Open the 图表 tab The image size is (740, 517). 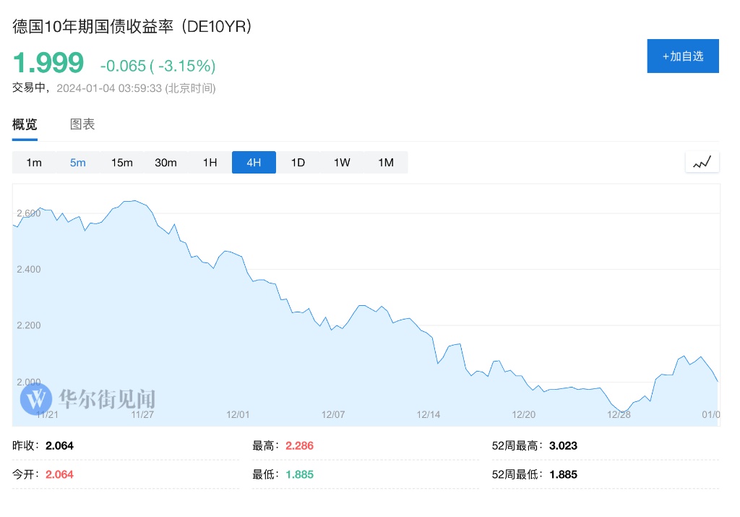(x=82, y=124)
